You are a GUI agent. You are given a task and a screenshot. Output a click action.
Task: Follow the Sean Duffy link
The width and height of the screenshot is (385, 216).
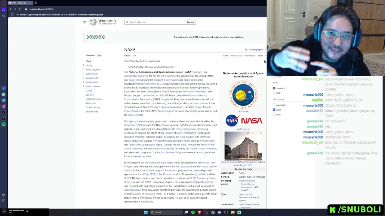[147, 202]
